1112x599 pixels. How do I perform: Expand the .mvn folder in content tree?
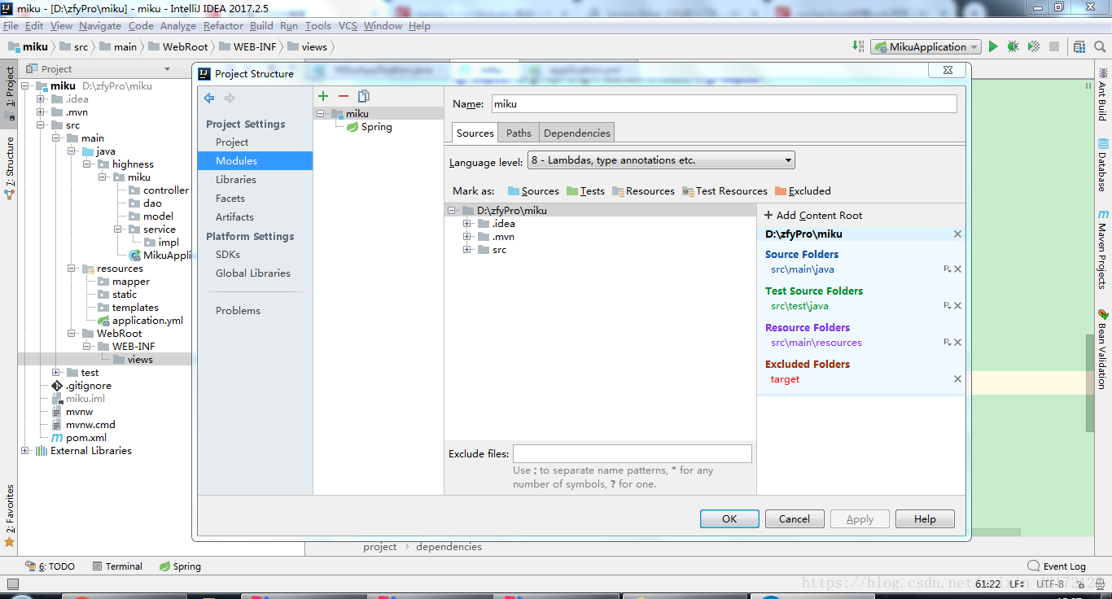point(467,237)
